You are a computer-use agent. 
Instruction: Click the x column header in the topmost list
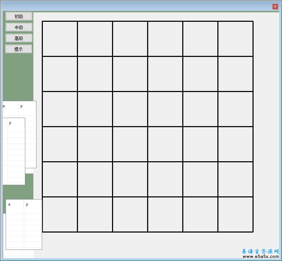click(x=10, y=106)
